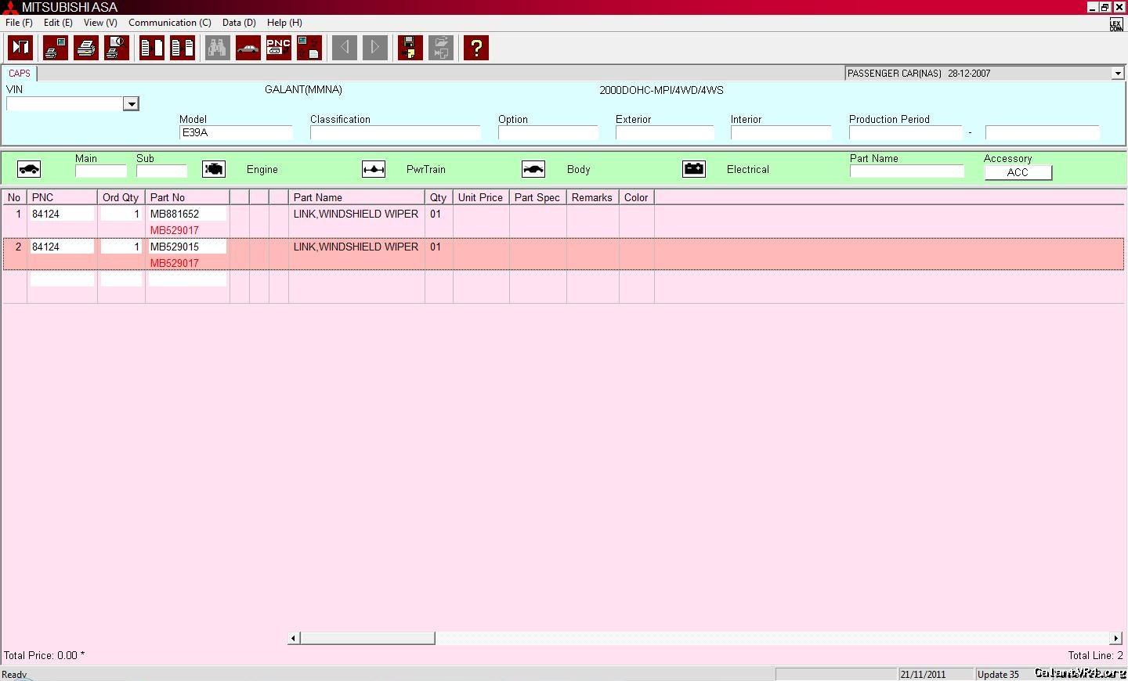1128x681 pixels.
Task: Select the CAPS tab
Action: tap(20, 74)
